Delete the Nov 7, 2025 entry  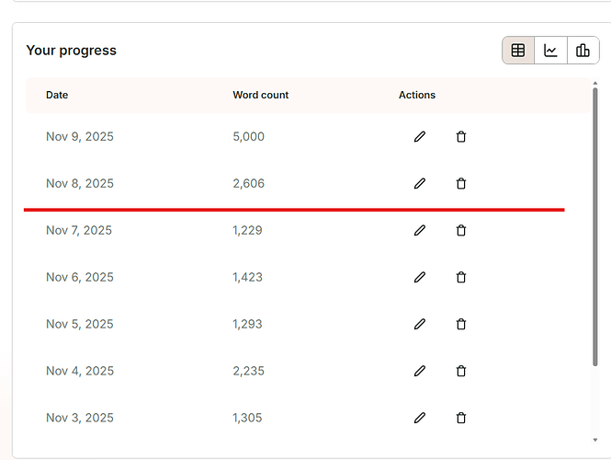coord(461,231)
